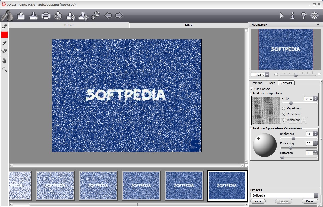The height and width of the screenshot is (207, 323).
Task: Select the Alignment radio button
Action: coord(284,120)
